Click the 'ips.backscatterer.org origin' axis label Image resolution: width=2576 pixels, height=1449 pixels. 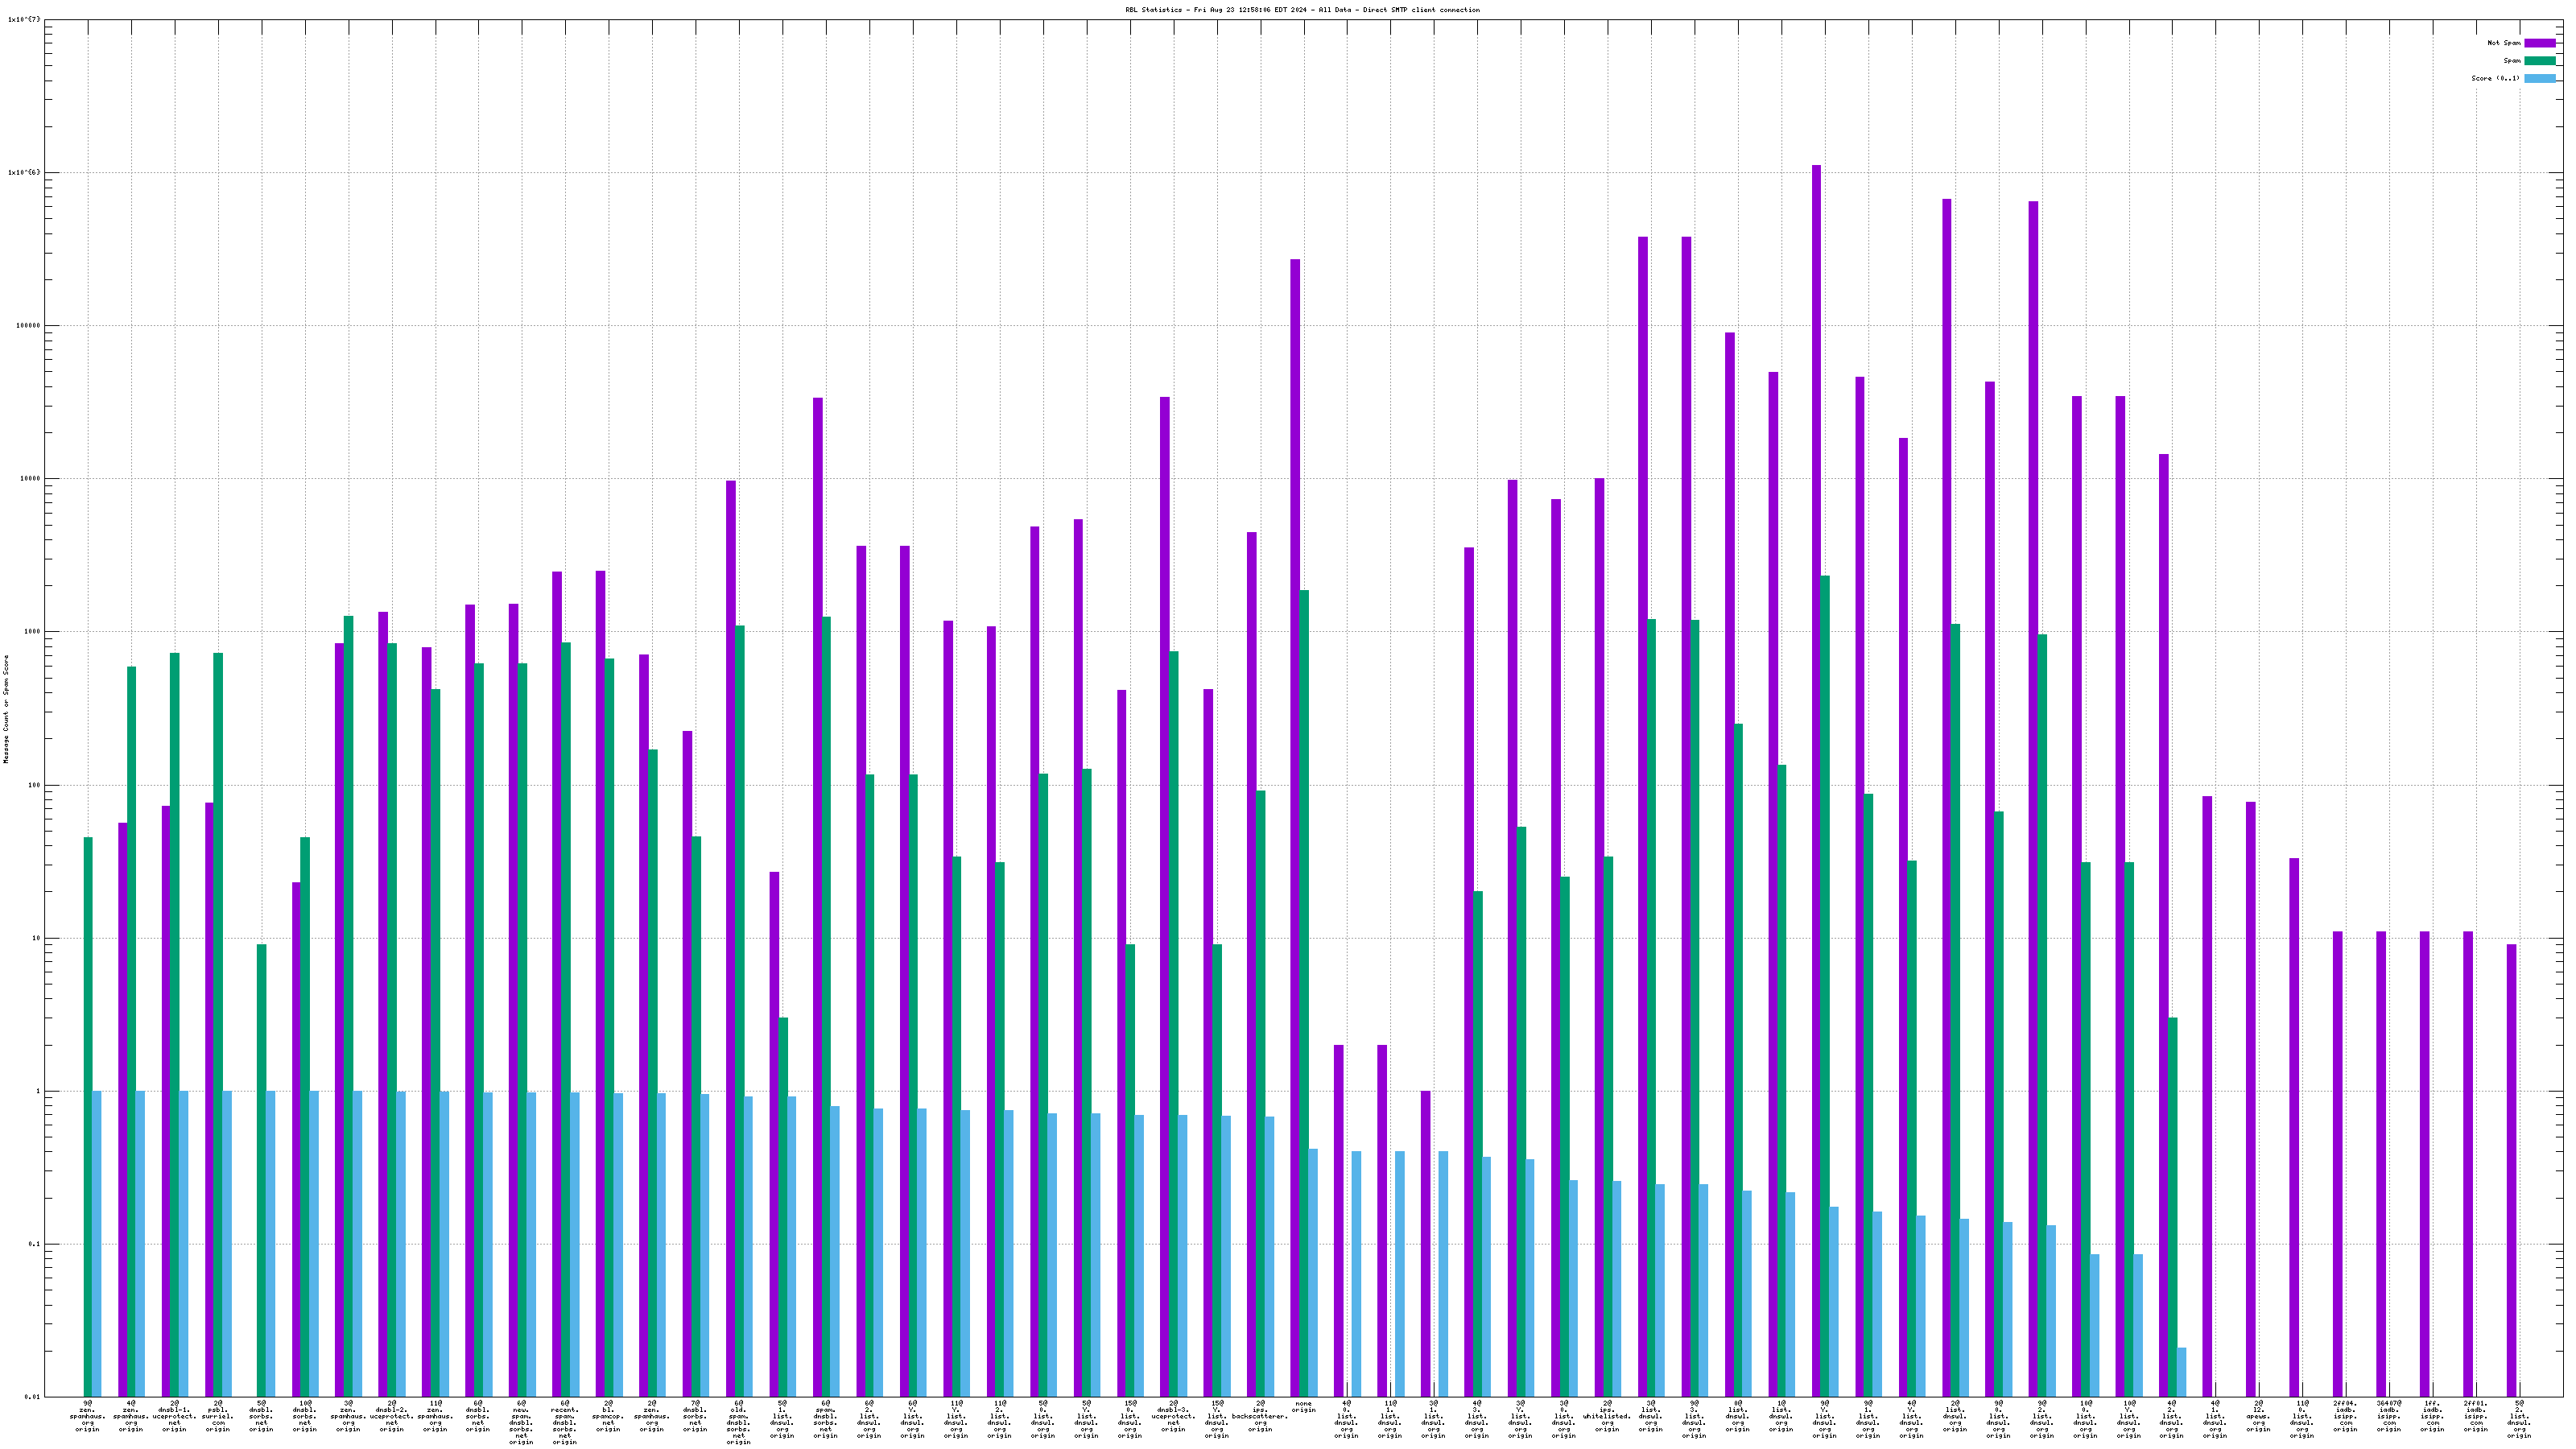[1260, 1416]
